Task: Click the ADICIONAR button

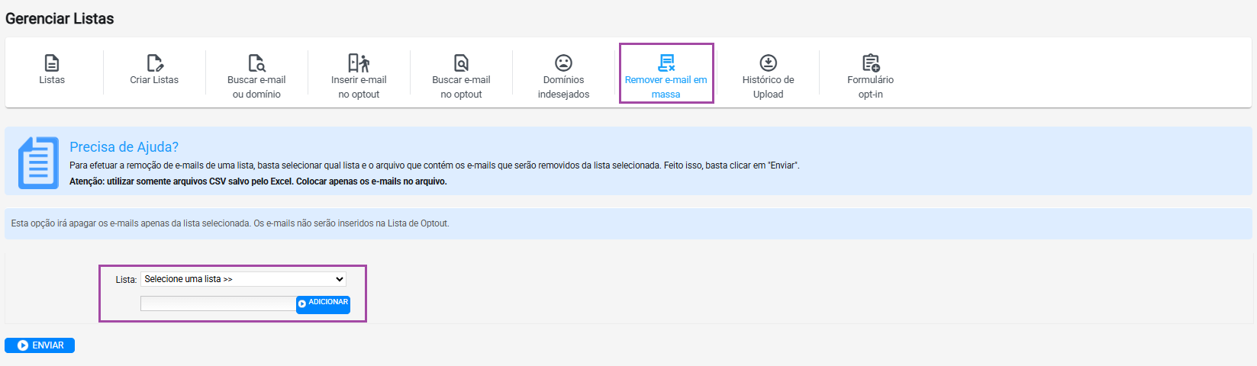Action: click(x=323, y=303)
